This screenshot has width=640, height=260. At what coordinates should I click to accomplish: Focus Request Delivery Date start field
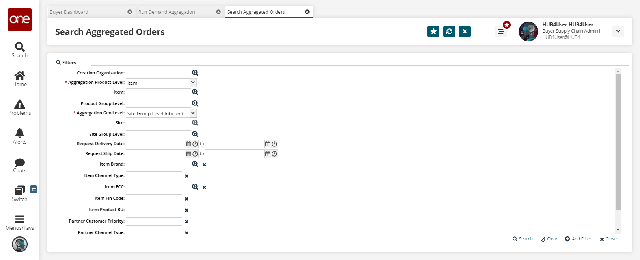tap(156, 144)
